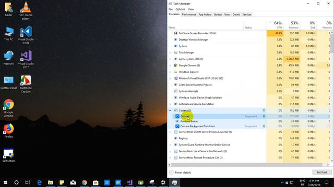
Task: Open VLC media player desktop shortcut
Action: coord(26,11)
